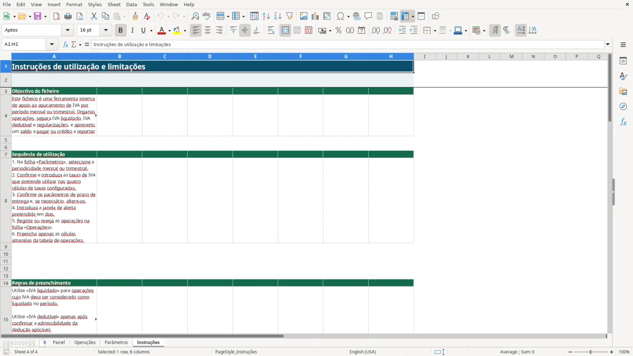Viewport: 633px width, 356px height.
Task: Open font color dropdown arrow
Action: (169, 31)
